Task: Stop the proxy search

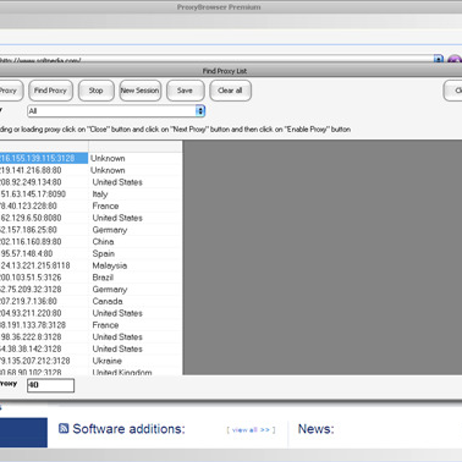Action: click(96, 91)
